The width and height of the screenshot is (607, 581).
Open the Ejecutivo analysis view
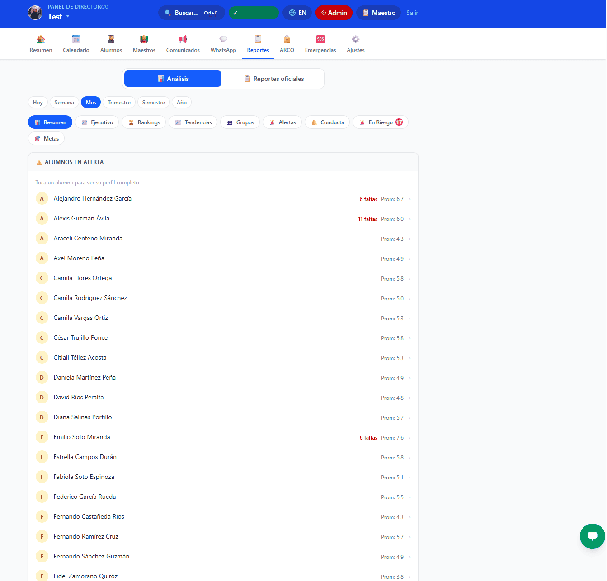pos(97,122)
